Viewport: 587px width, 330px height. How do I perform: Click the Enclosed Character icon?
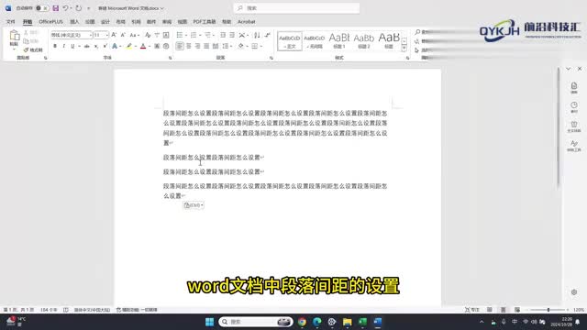click(x=166, y=46)
